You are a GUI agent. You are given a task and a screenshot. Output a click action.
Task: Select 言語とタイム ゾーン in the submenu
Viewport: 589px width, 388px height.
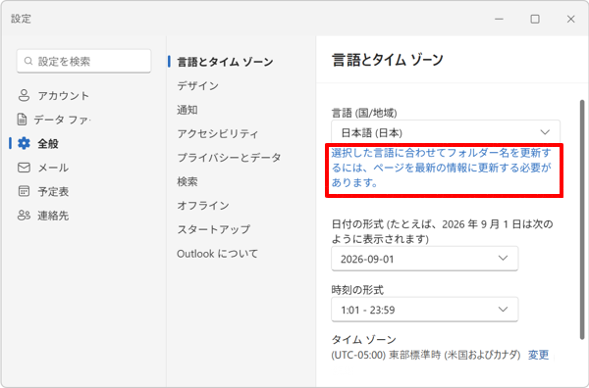coord(225,62)
